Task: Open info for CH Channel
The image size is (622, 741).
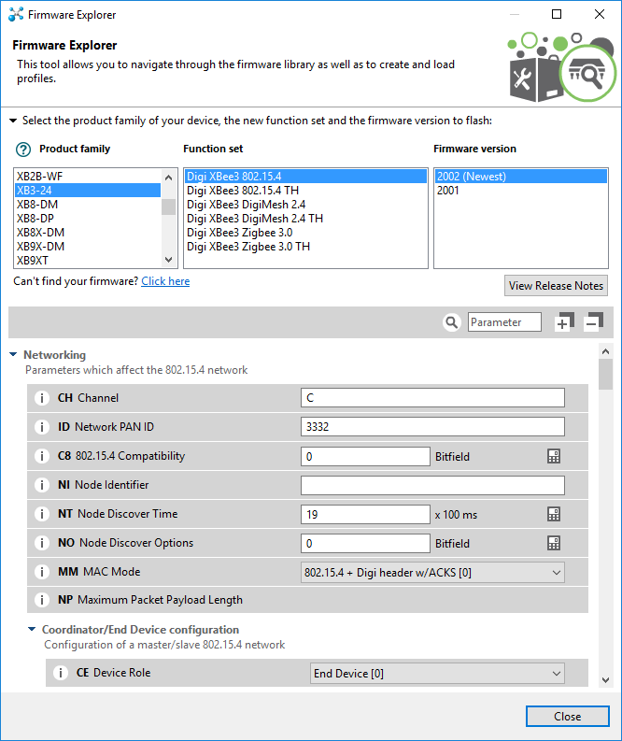Action: (42, 398)
